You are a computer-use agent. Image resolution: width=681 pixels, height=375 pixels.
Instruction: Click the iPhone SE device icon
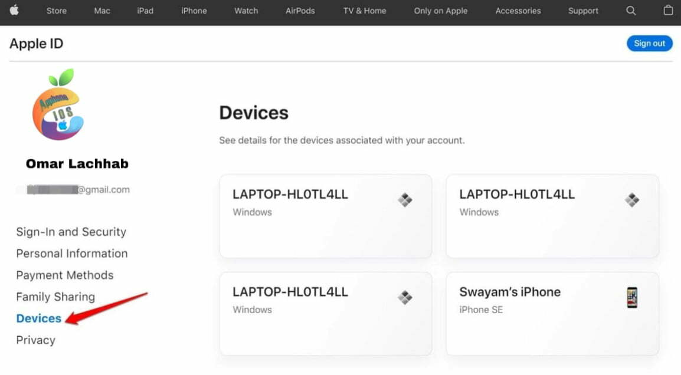pyautogui.click(x=632, y=297)
